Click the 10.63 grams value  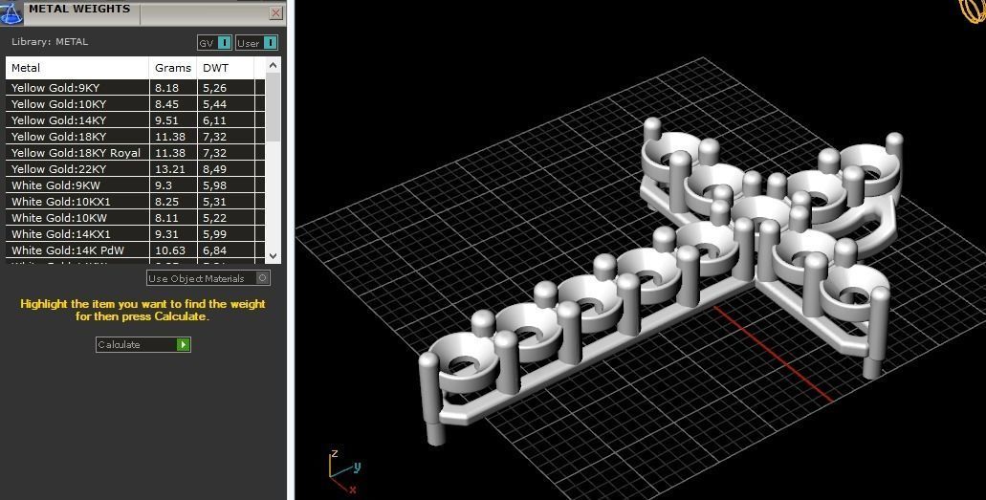(170, 250)
